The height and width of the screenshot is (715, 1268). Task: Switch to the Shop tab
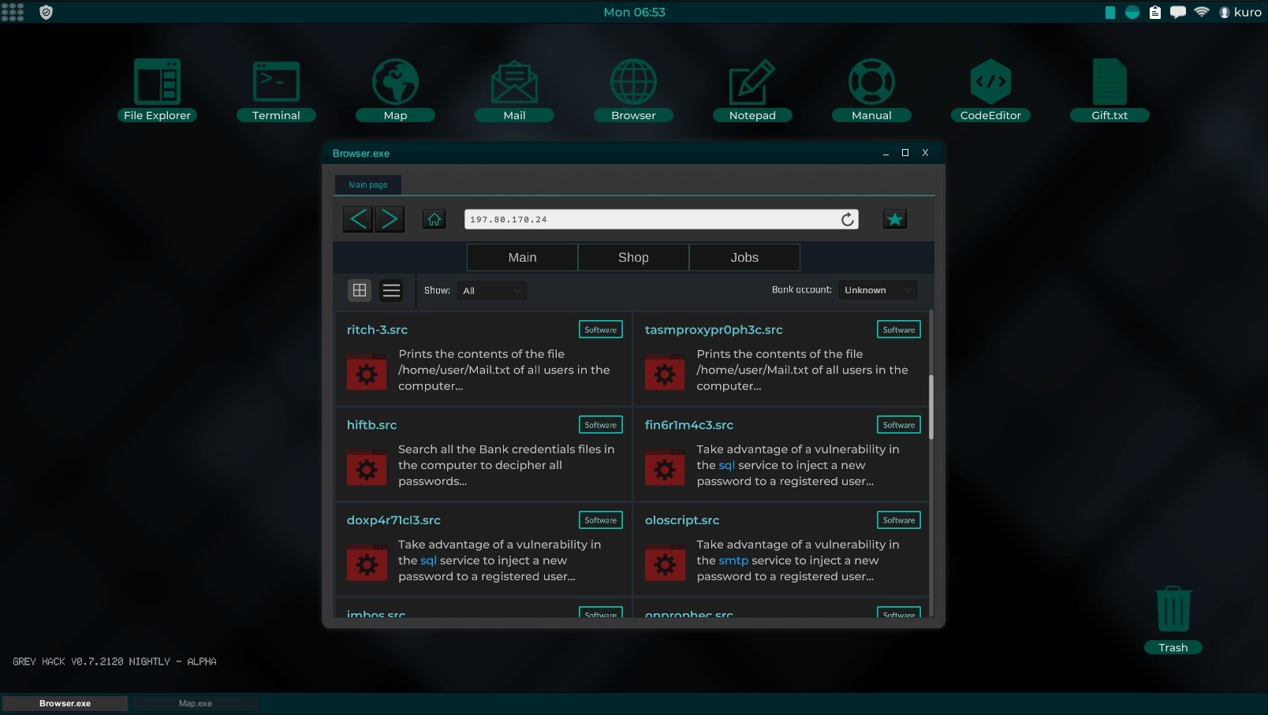pyautogui.click(x=633, y=257)
